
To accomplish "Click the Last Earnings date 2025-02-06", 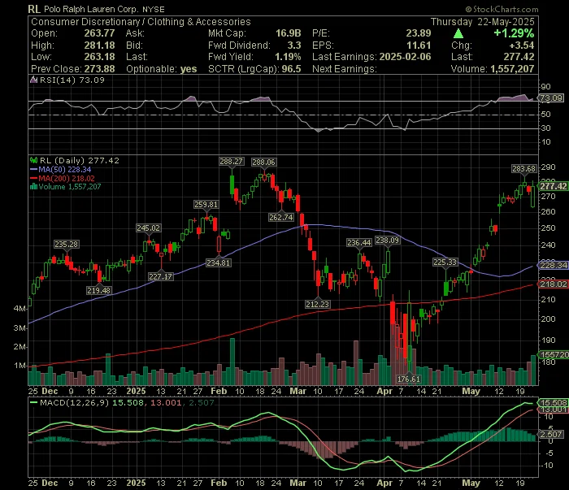I will 405,57.
